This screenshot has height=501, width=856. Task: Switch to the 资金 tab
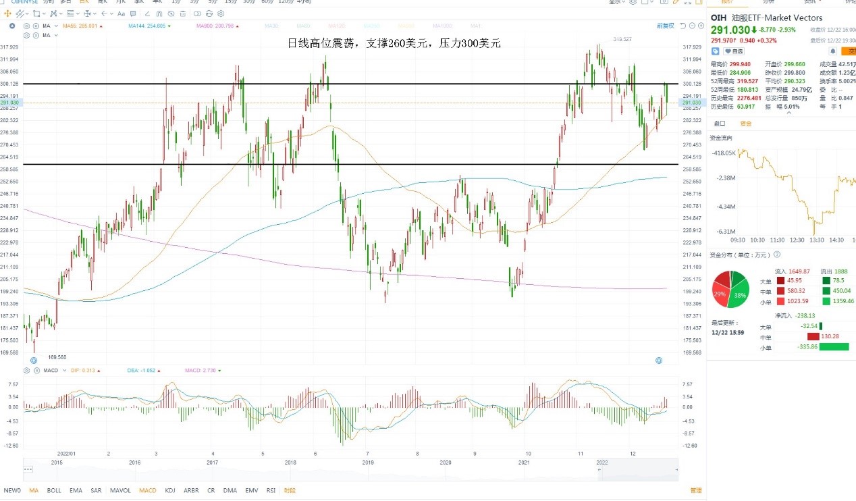pyautogui.click(x=745, y=124)
